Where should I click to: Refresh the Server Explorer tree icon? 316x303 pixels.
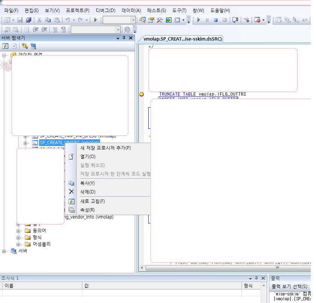[x=5, y=46]
